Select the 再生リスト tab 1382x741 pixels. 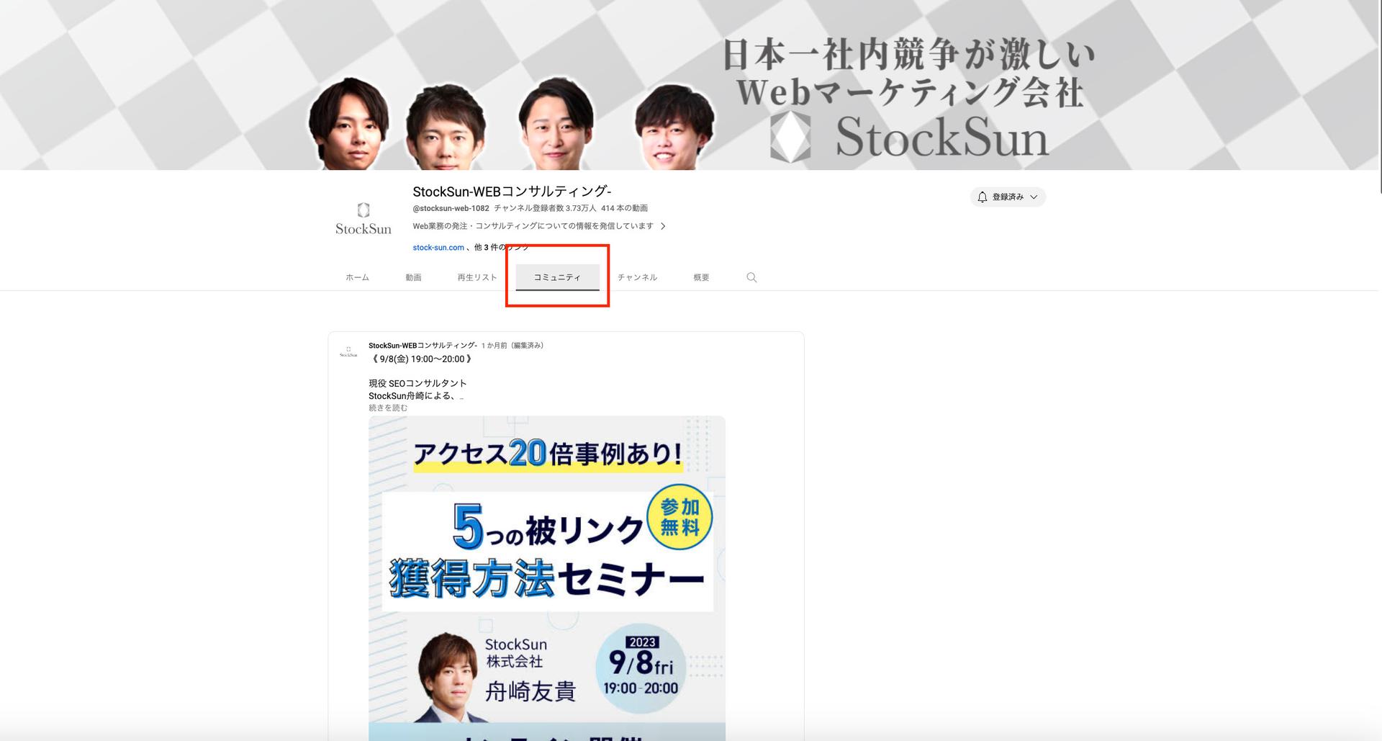click(476, 277)
